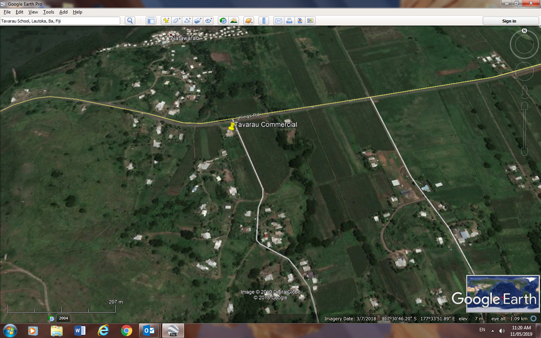This screenshot has height=338, width=541.
Task: Click the Print icon in toolbar
Action: (289, 21)
